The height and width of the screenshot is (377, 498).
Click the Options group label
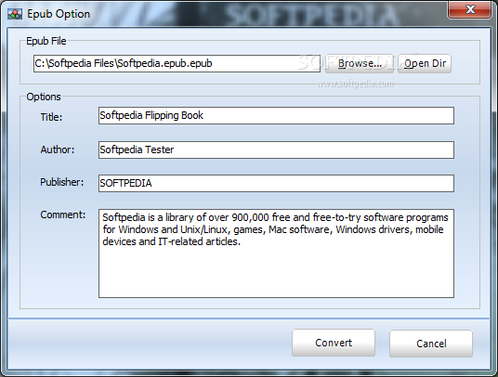click(44, 97)
